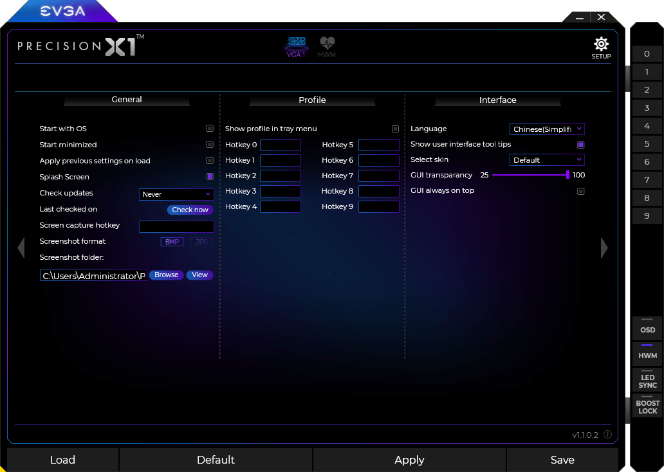
Task: Click the General section header
Action: pyautogui.click(x=127, y=100)
